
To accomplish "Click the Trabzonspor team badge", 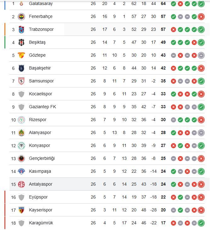I will [x=21, y=29].
